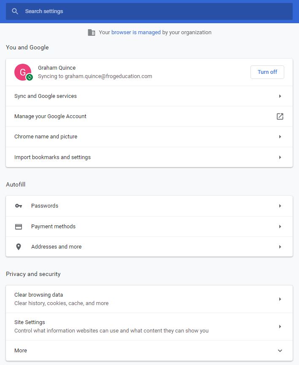Turn off sync with Turn off button
This screenshot has height=365, width=299.
coord(267,72)
